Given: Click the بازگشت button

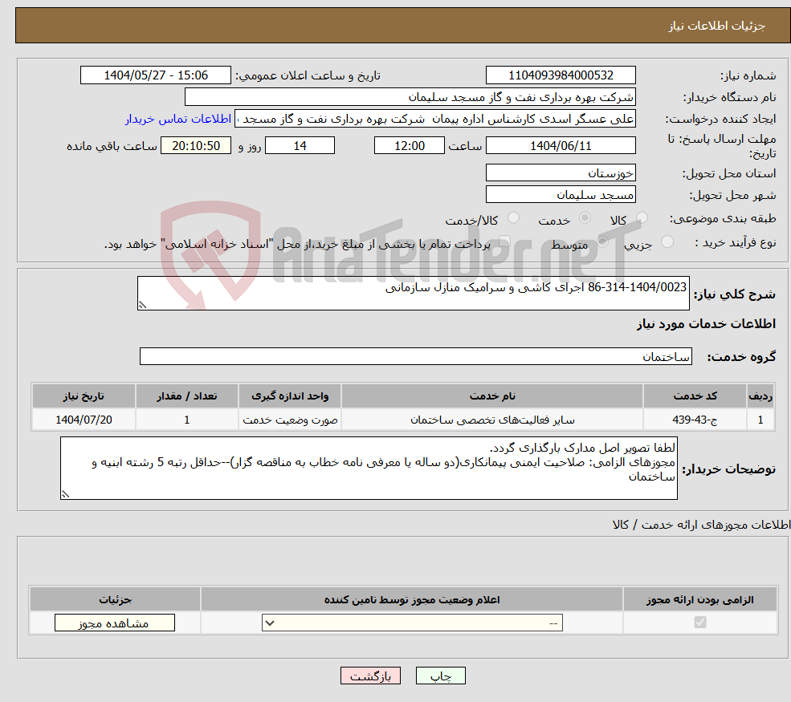Looking at the screenshot, I should [370, 676].
